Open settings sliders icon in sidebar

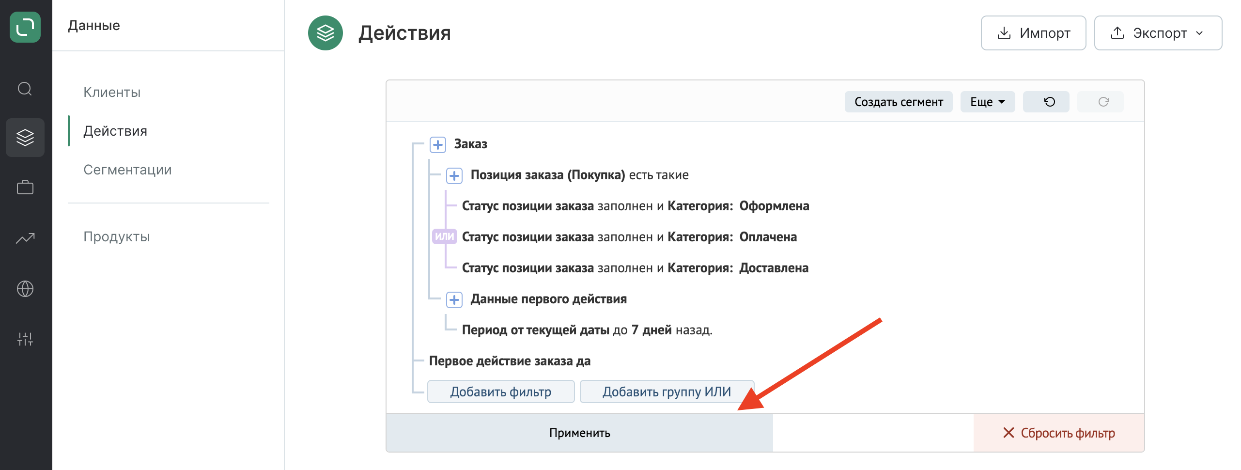pos(25,339)
